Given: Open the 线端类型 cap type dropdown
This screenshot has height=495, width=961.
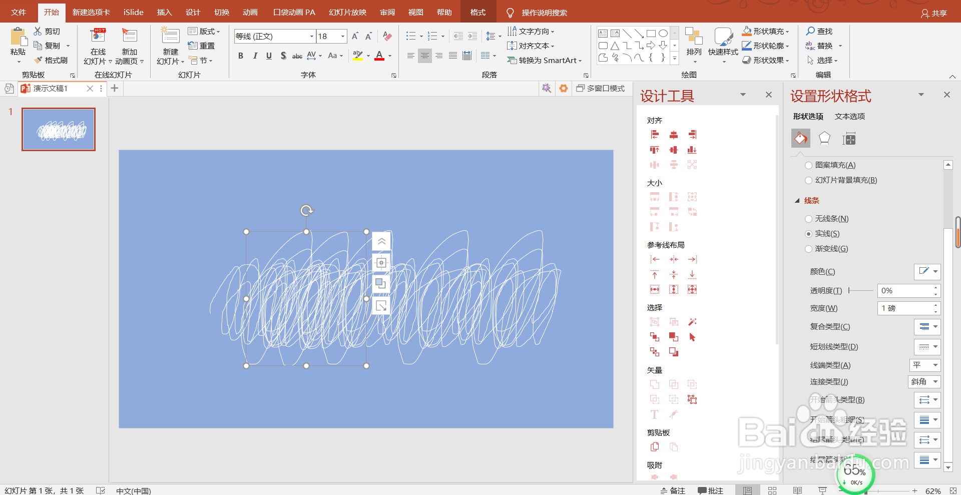Looking at the screenshot, I should [x=925, y=365].
